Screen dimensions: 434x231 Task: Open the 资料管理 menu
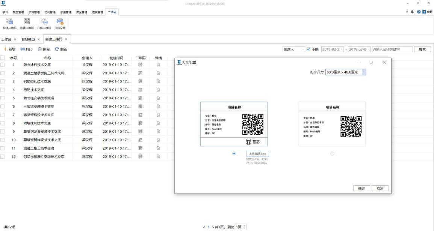pyautogui.click(x=34, y=12)
